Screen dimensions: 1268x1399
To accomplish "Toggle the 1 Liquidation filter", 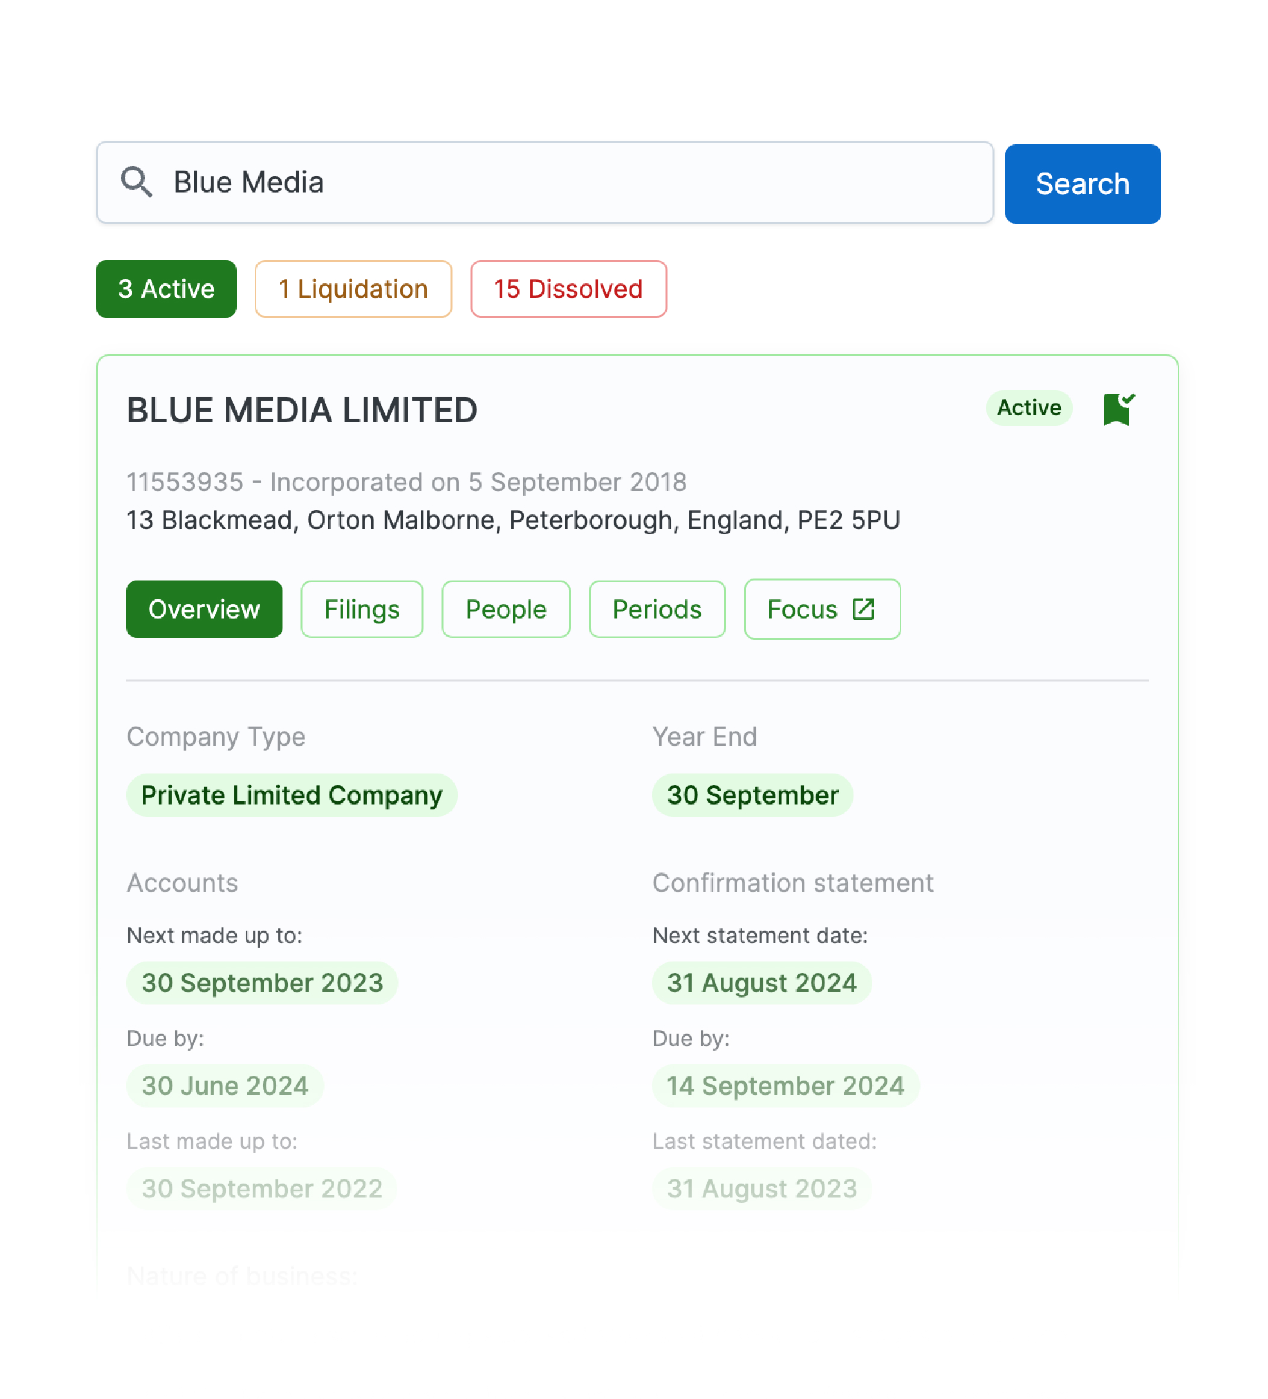I will [x=353, y=289].
